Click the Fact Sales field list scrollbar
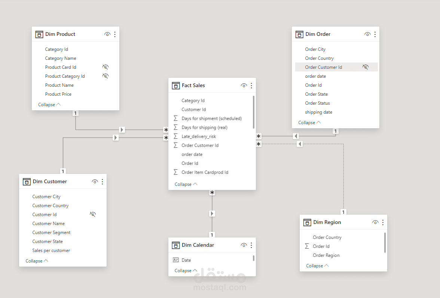 pos(254,112)
